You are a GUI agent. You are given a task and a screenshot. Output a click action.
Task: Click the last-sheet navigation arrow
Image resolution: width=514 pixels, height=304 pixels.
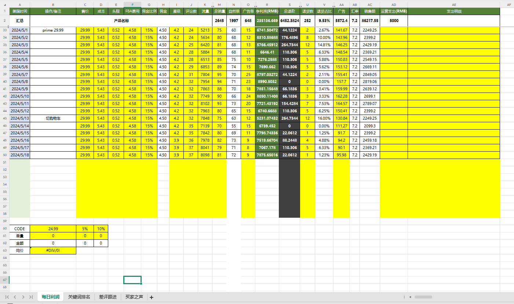pos(31,297)
